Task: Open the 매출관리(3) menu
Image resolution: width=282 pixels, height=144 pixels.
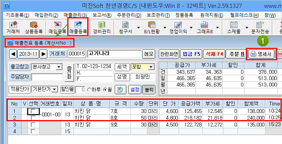Action: (75, 15)
